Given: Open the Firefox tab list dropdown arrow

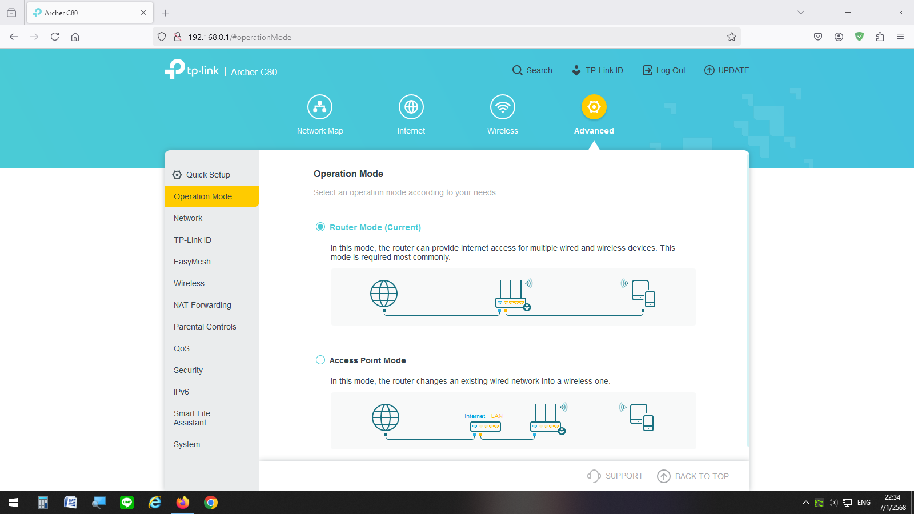Looking at the screenshot, I should [801, 13].
